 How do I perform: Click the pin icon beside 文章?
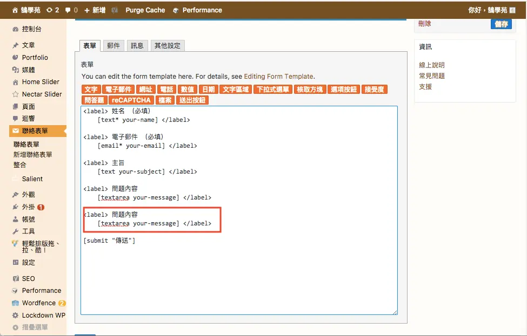16,45
